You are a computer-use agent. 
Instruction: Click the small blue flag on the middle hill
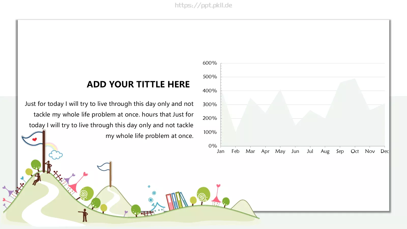click(104, 167)
